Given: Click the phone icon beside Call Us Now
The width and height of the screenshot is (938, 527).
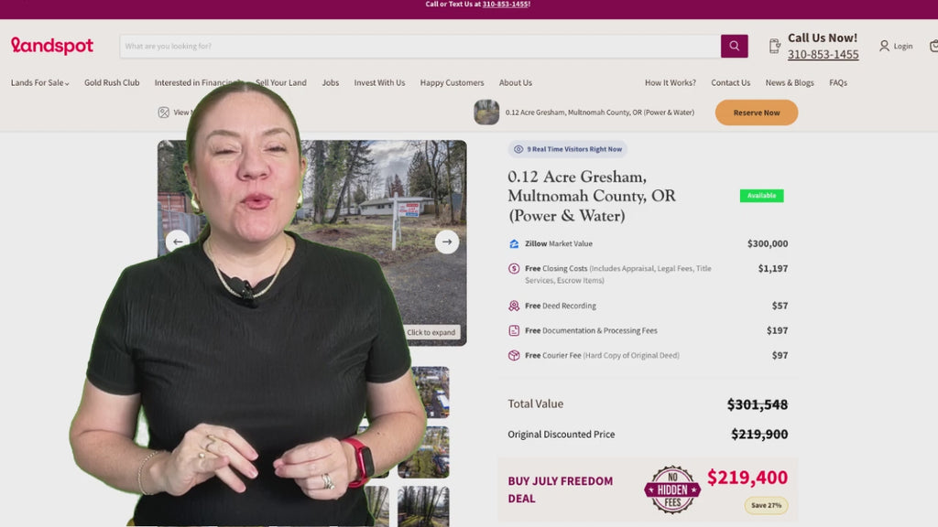Looking at the screenshot, I should pyautogui.click(x=775, y=46).
